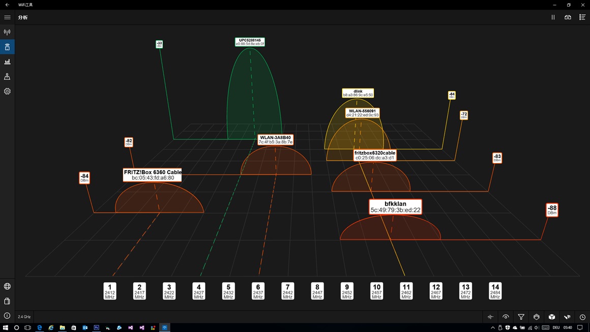This screenshot has height=332, width=590.
Task: Open the bar chart statistics sidebar icon
Action: pyautogui.click(x=7, y=62)
